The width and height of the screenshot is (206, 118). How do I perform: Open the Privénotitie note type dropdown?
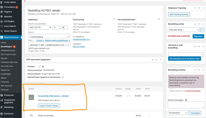click(178, 113)
